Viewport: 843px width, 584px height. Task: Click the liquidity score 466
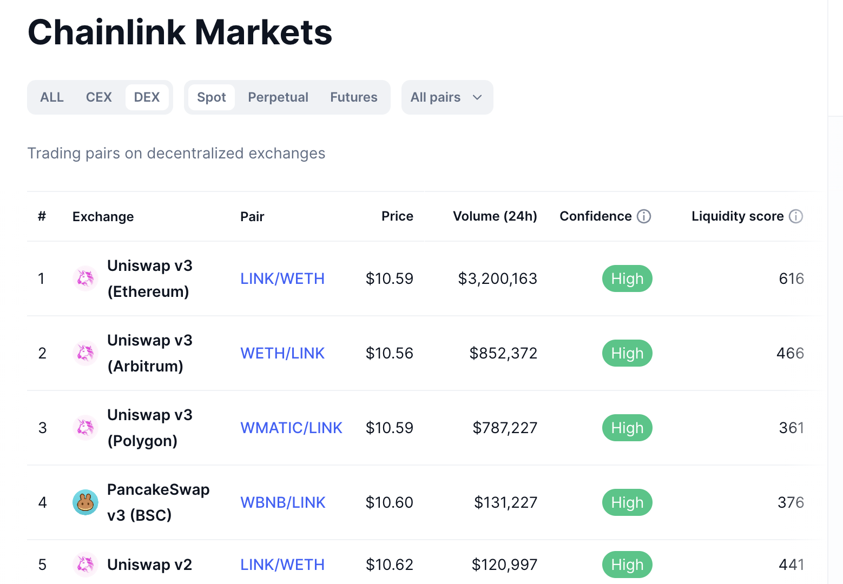click(x=790, y=353)
